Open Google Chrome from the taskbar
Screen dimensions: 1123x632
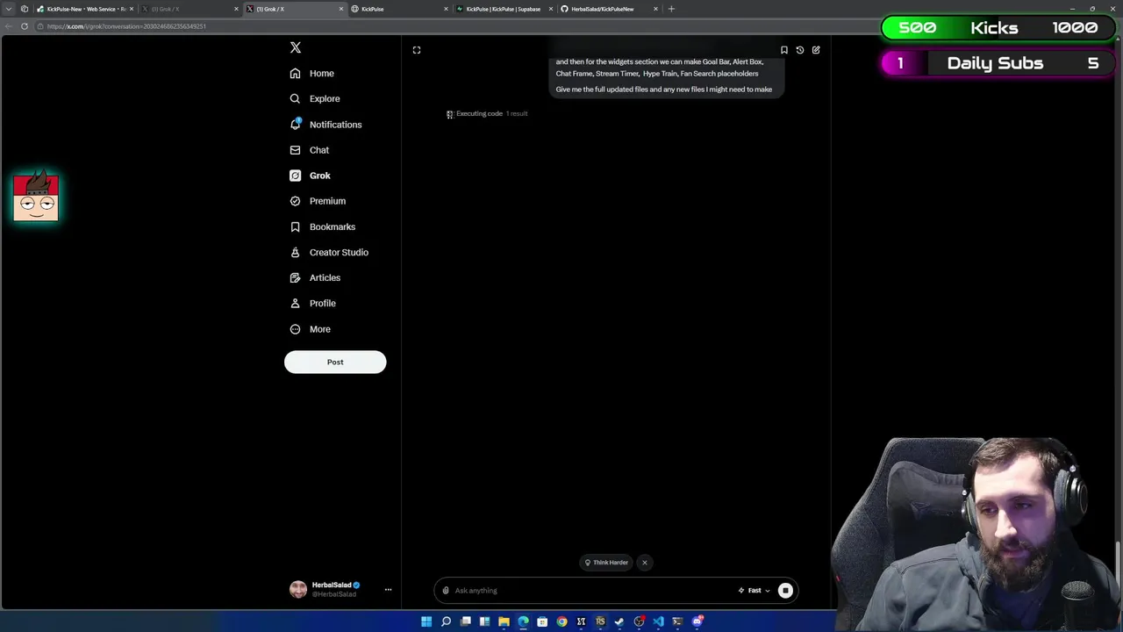click(561, 621)
